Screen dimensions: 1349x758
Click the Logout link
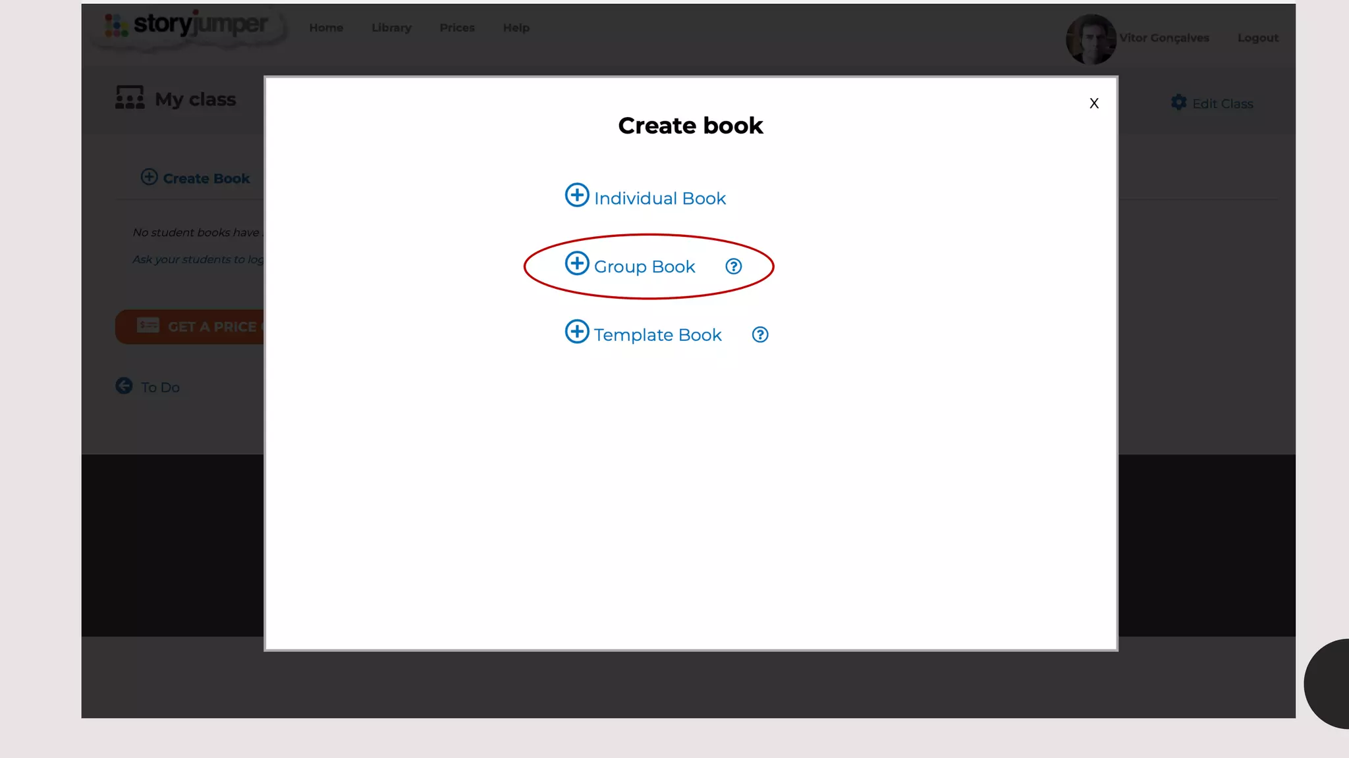[x=1257, y=38]
